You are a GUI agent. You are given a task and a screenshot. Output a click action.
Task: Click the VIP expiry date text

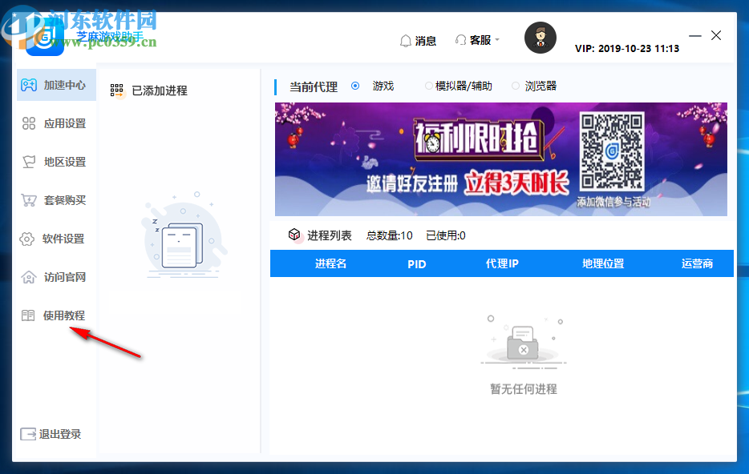(626, 47)
